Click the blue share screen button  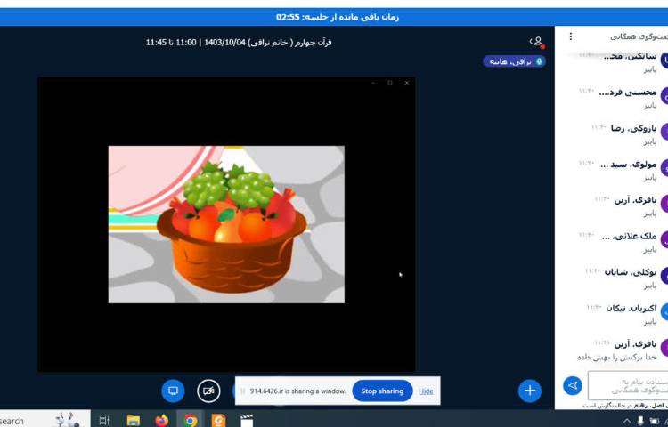[x=173, y=391]
